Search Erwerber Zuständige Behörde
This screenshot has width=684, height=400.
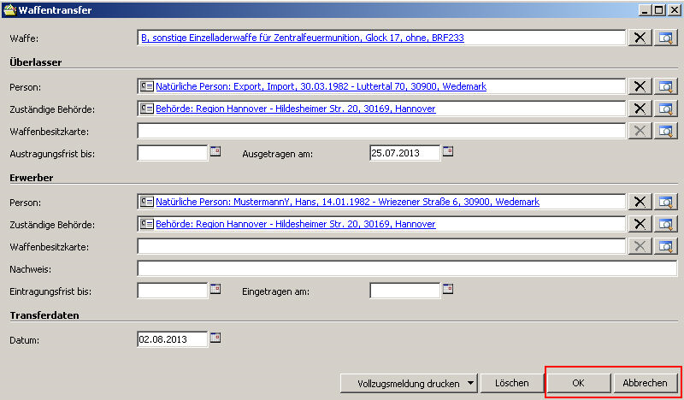pyautogui.click(x=665, y=224)
